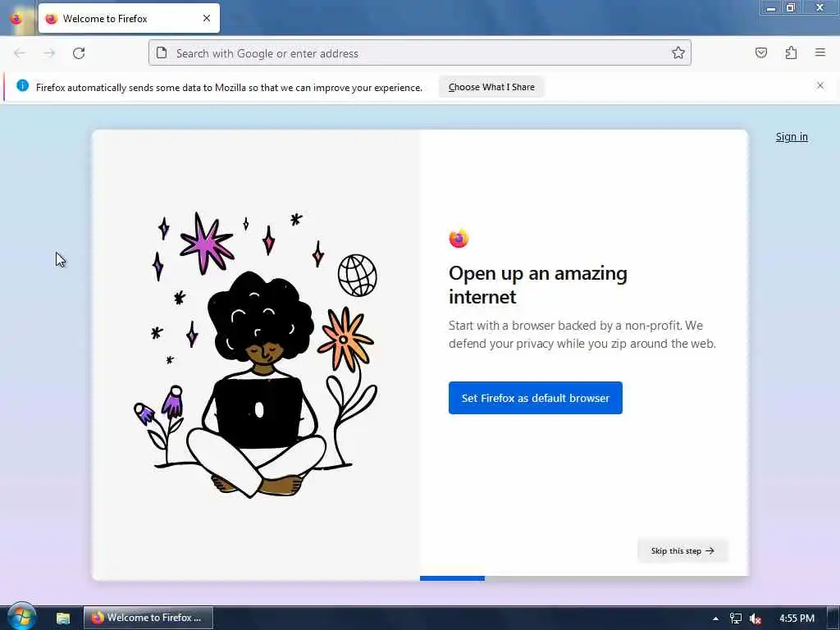Close the Welcome to Firefox tab

[207, 18]
